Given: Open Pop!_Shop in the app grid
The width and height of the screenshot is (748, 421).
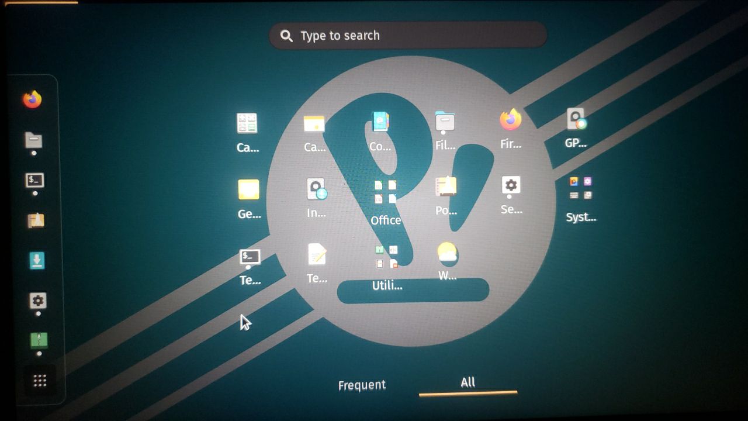Looking at the screenshot, I should pos(446,187).
